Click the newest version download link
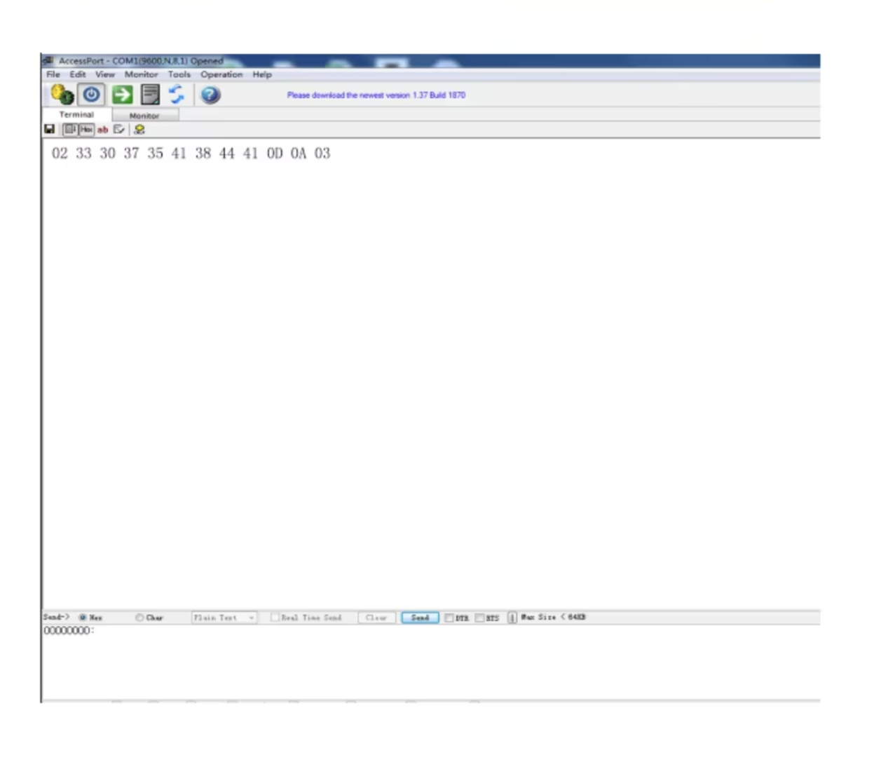This screenshot has width=888, height=757. (x=376, y=95)
